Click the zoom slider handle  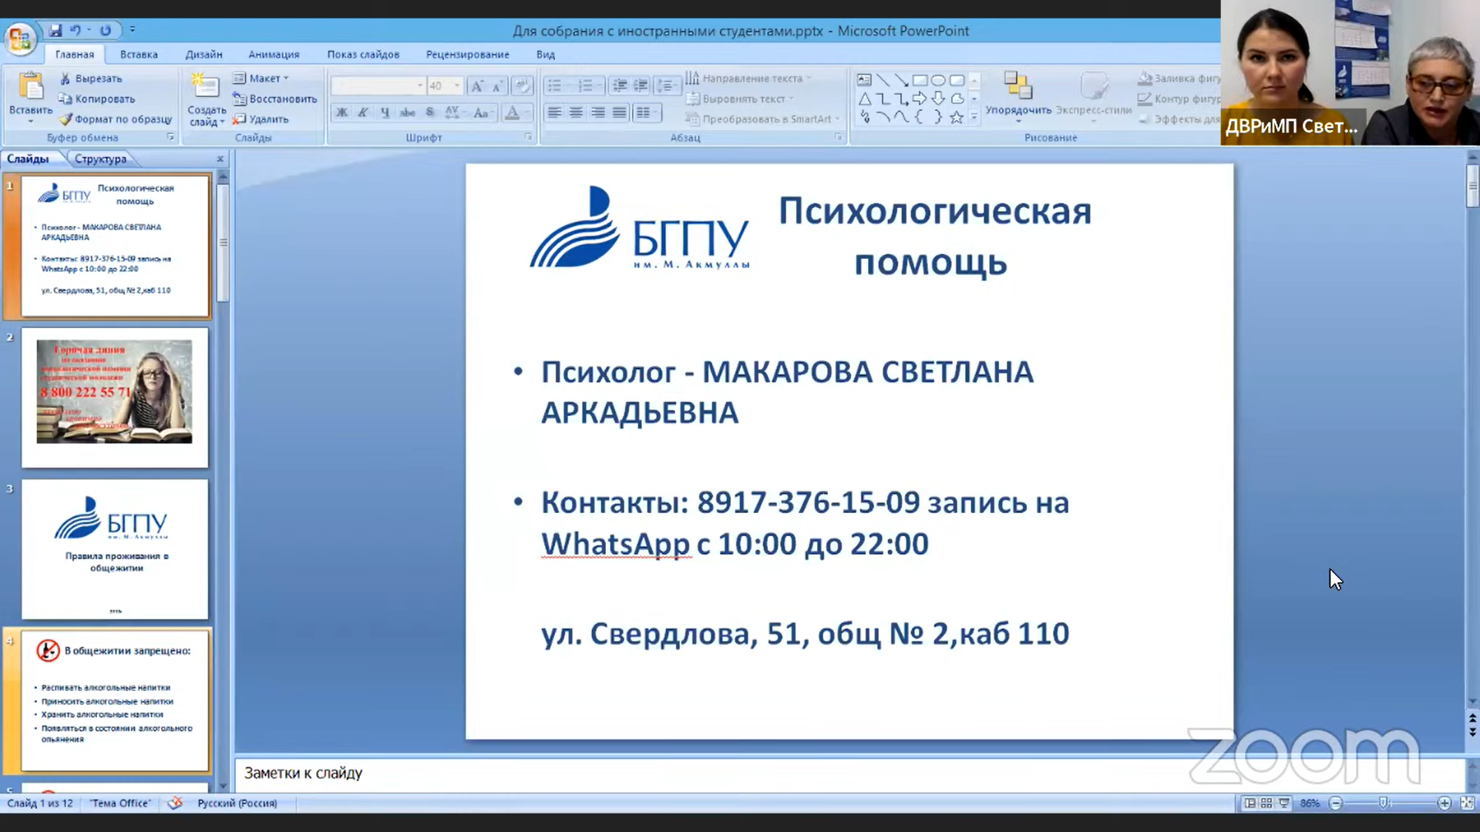coord(1384,803)
